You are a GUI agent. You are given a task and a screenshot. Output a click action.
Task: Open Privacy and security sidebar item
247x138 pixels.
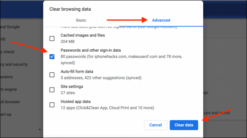point(14,64)
